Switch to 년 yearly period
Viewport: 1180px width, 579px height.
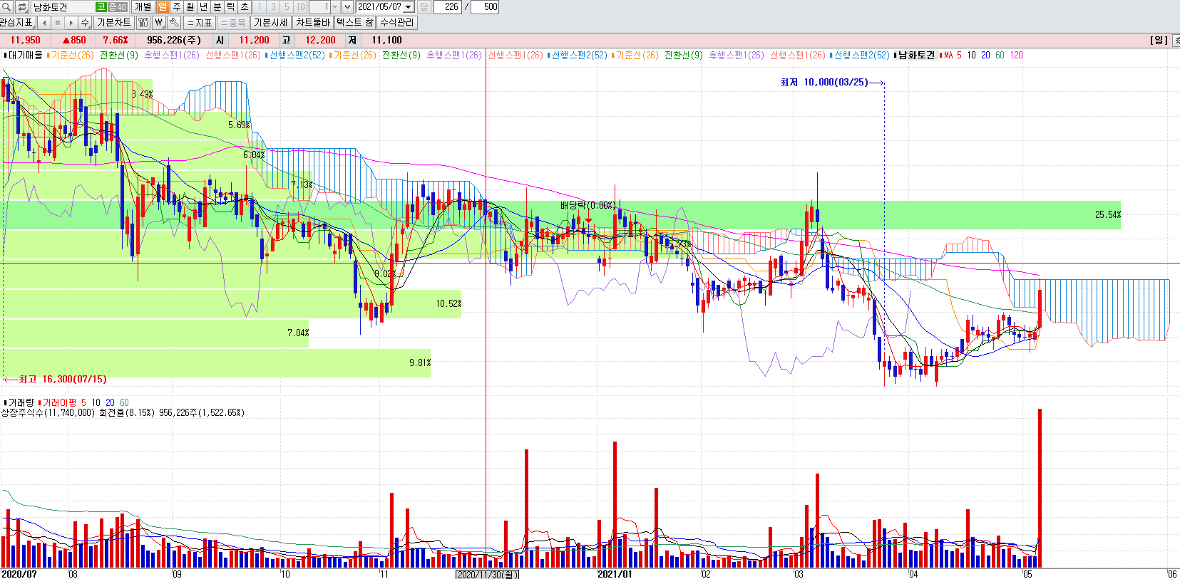[203, 7]
